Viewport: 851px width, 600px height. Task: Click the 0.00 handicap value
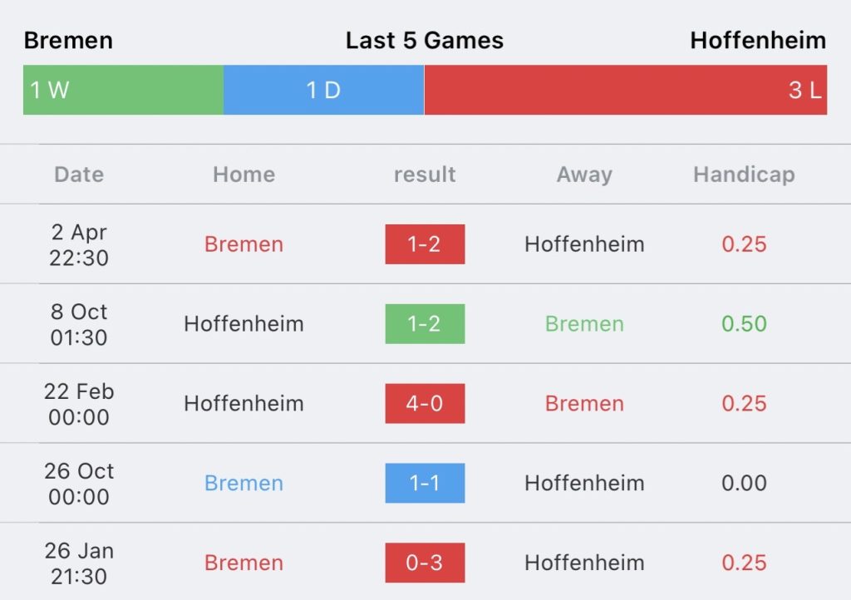tap(744, 484)
